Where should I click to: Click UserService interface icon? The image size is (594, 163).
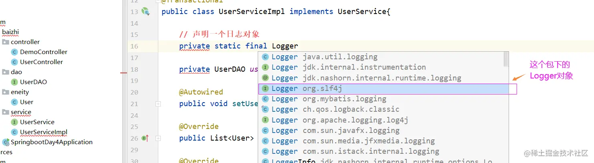click(14, 122)
